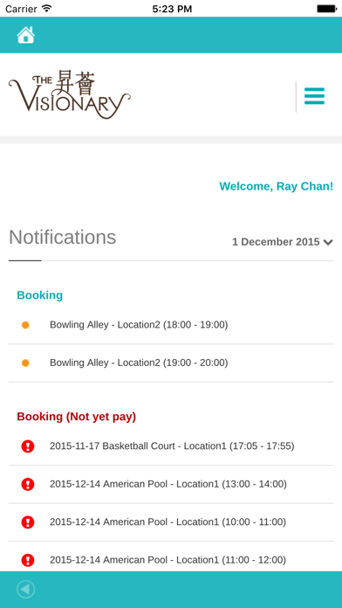The image size is (342, 608).
Task: Tap orange dot beside 19:00 - 20:00 bowling booking
Action: 25,363
